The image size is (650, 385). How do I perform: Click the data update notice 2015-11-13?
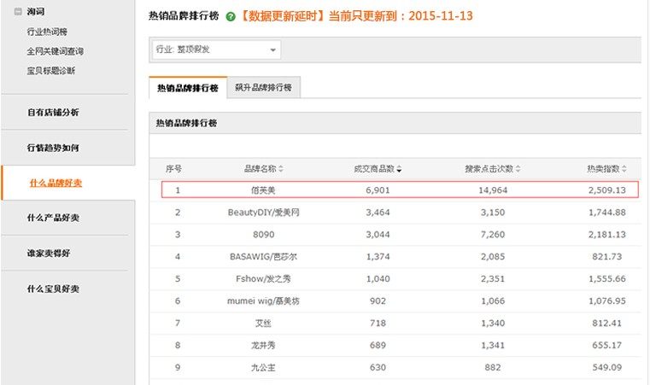356,16
